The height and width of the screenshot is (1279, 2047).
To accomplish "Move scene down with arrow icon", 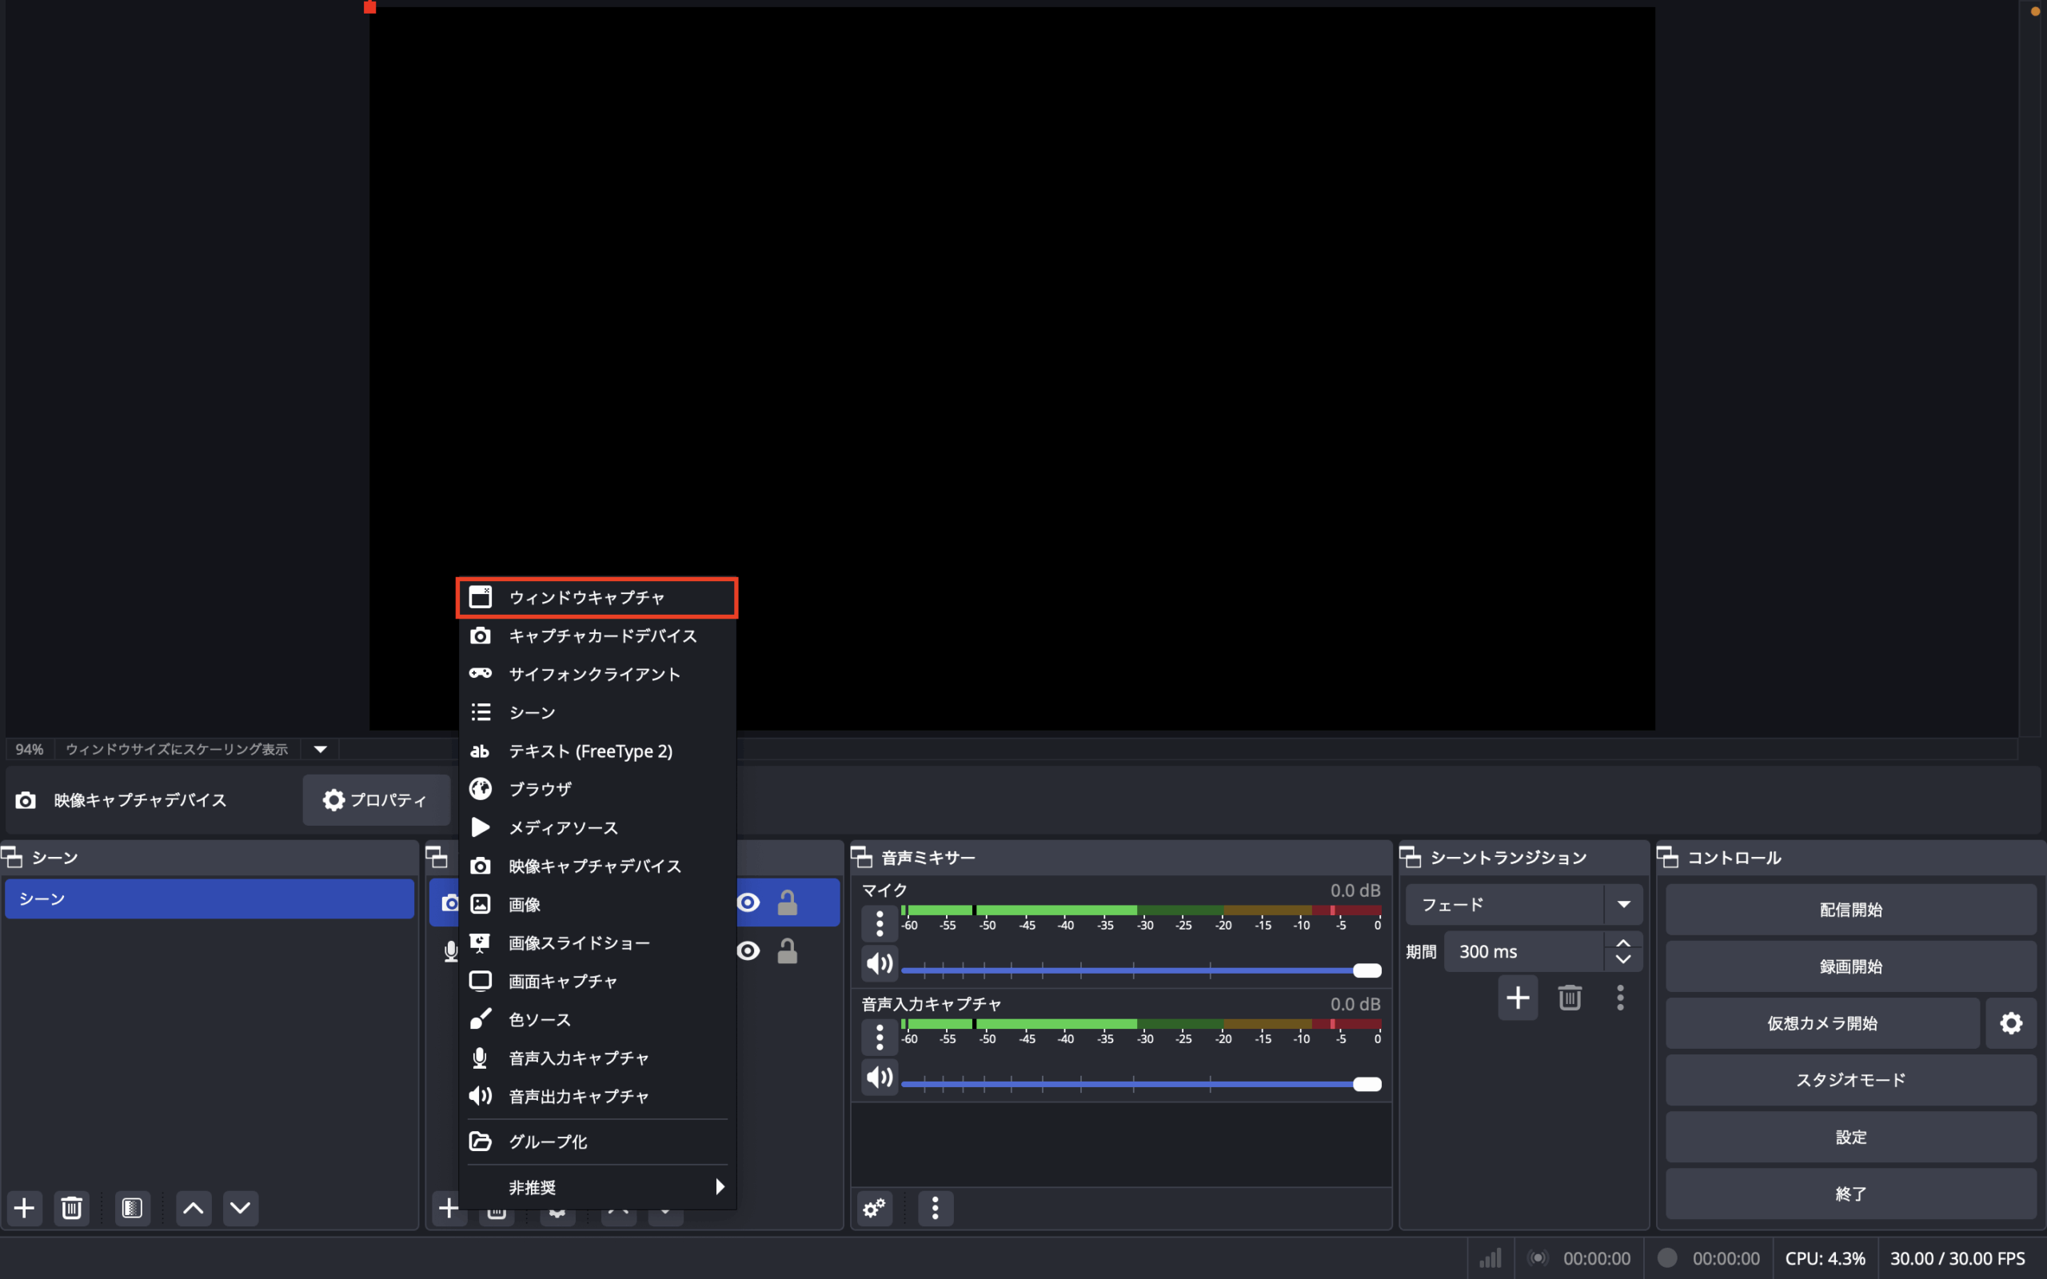I will 240,1208.
